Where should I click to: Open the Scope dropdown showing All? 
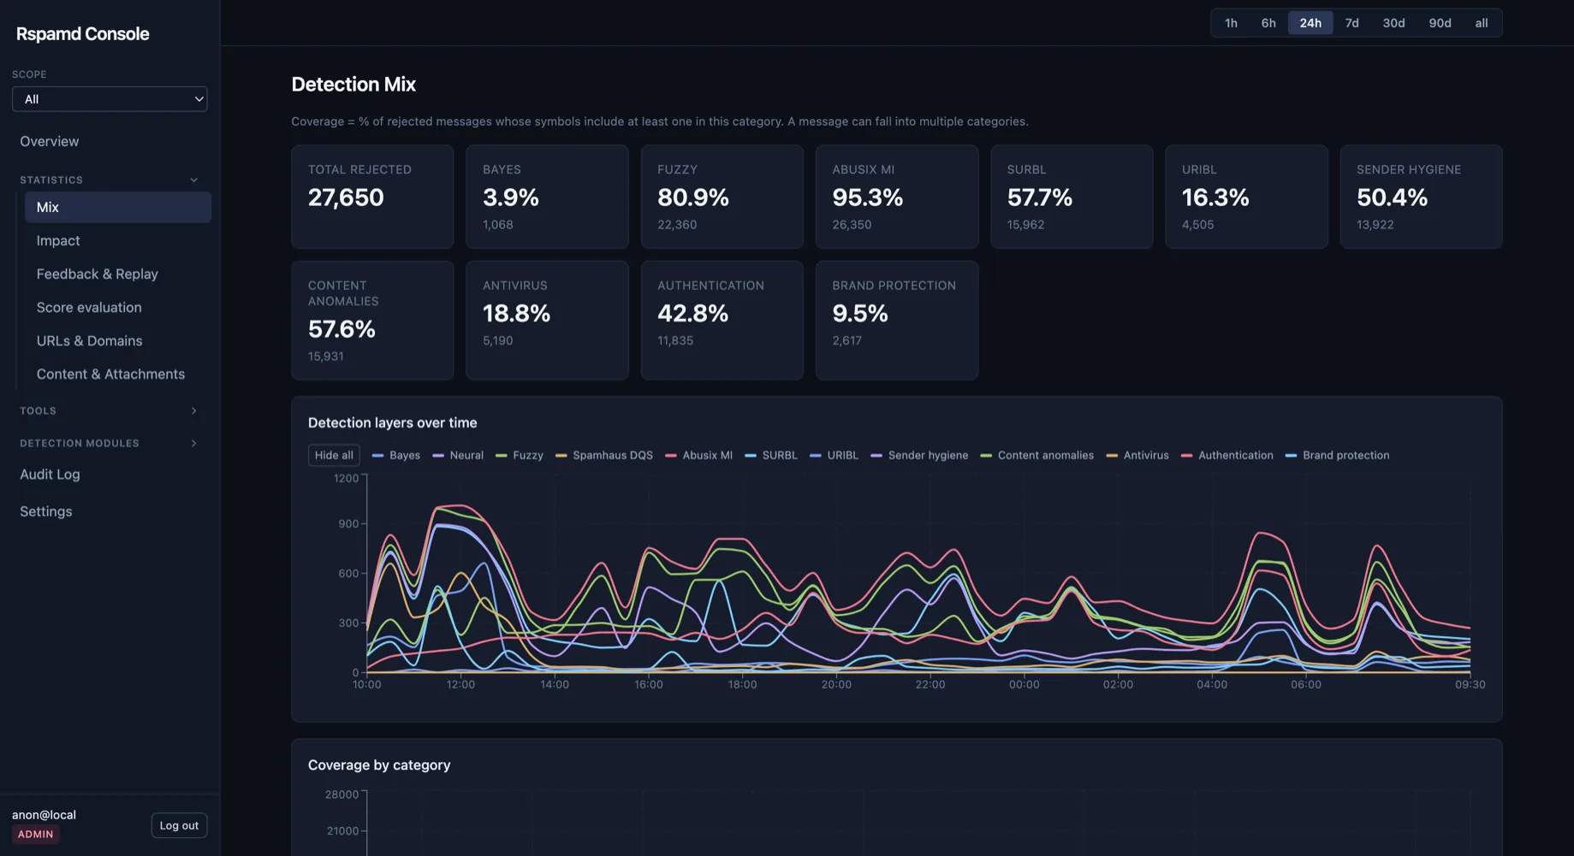(x=110, y=99)
